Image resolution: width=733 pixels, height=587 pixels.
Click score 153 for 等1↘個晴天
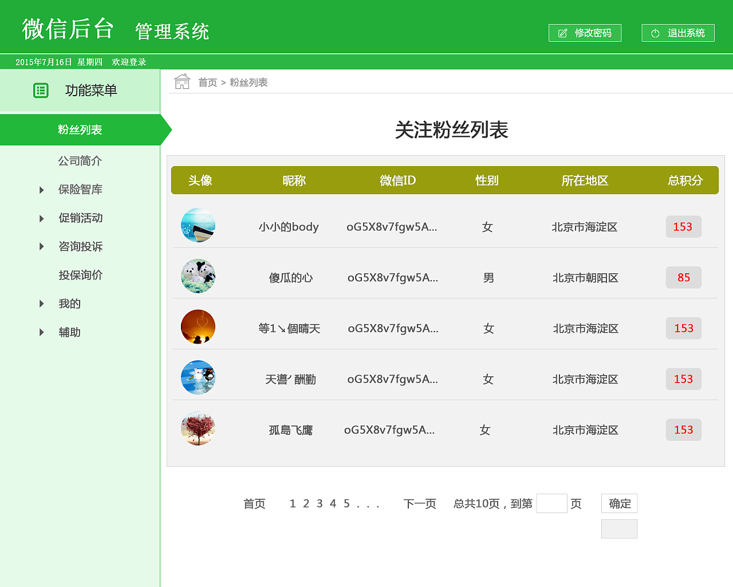tap(683, 328)
